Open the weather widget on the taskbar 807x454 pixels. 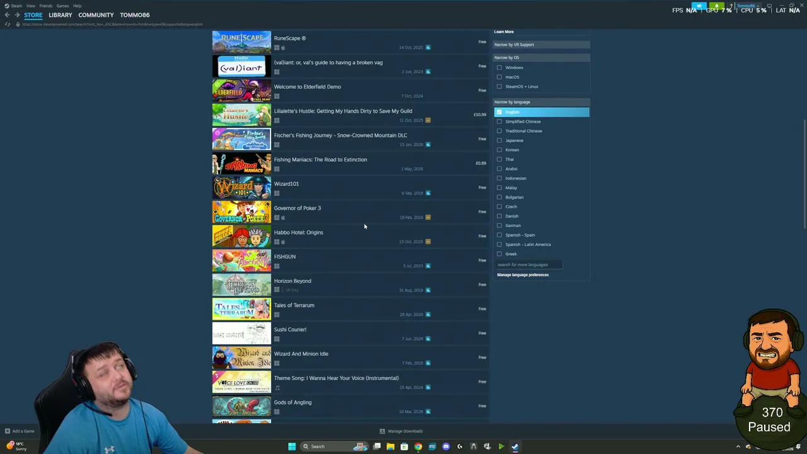[16, 446]
